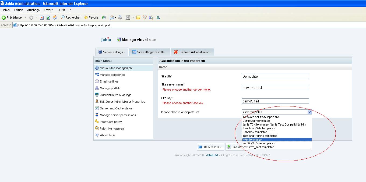Edit with Word icon in toolbar
366x182 pixels.
128,17
